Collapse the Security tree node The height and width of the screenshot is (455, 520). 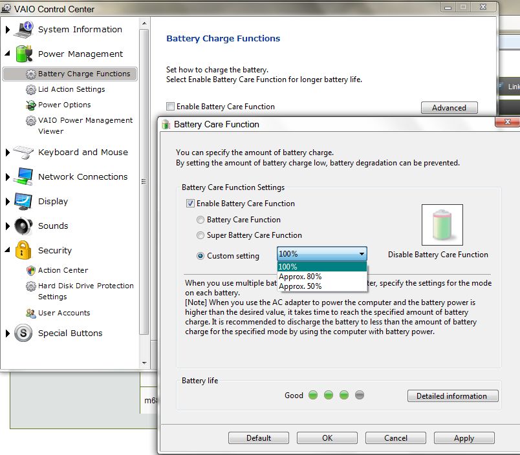[x=8, y=249]
